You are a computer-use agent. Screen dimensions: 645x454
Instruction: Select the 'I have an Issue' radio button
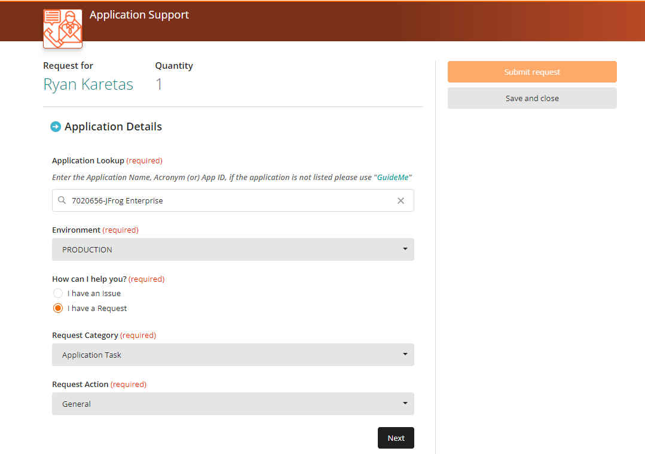tap(58, 293)
